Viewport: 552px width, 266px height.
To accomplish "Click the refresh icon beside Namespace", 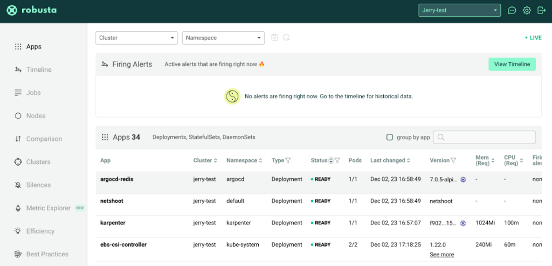I will point(287,38).
